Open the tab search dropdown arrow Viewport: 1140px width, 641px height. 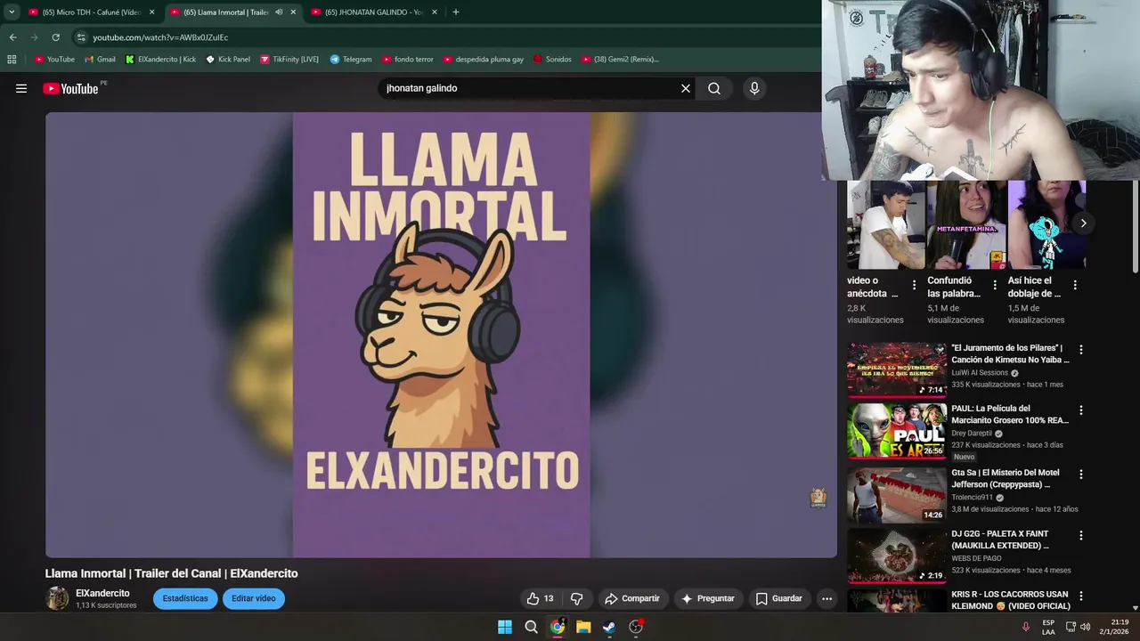pyautogui.click(x=12, y=12)
